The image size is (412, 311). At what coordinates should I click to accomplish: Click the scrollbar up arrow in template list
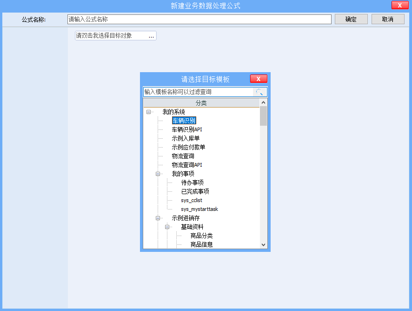tap(263, 102)
